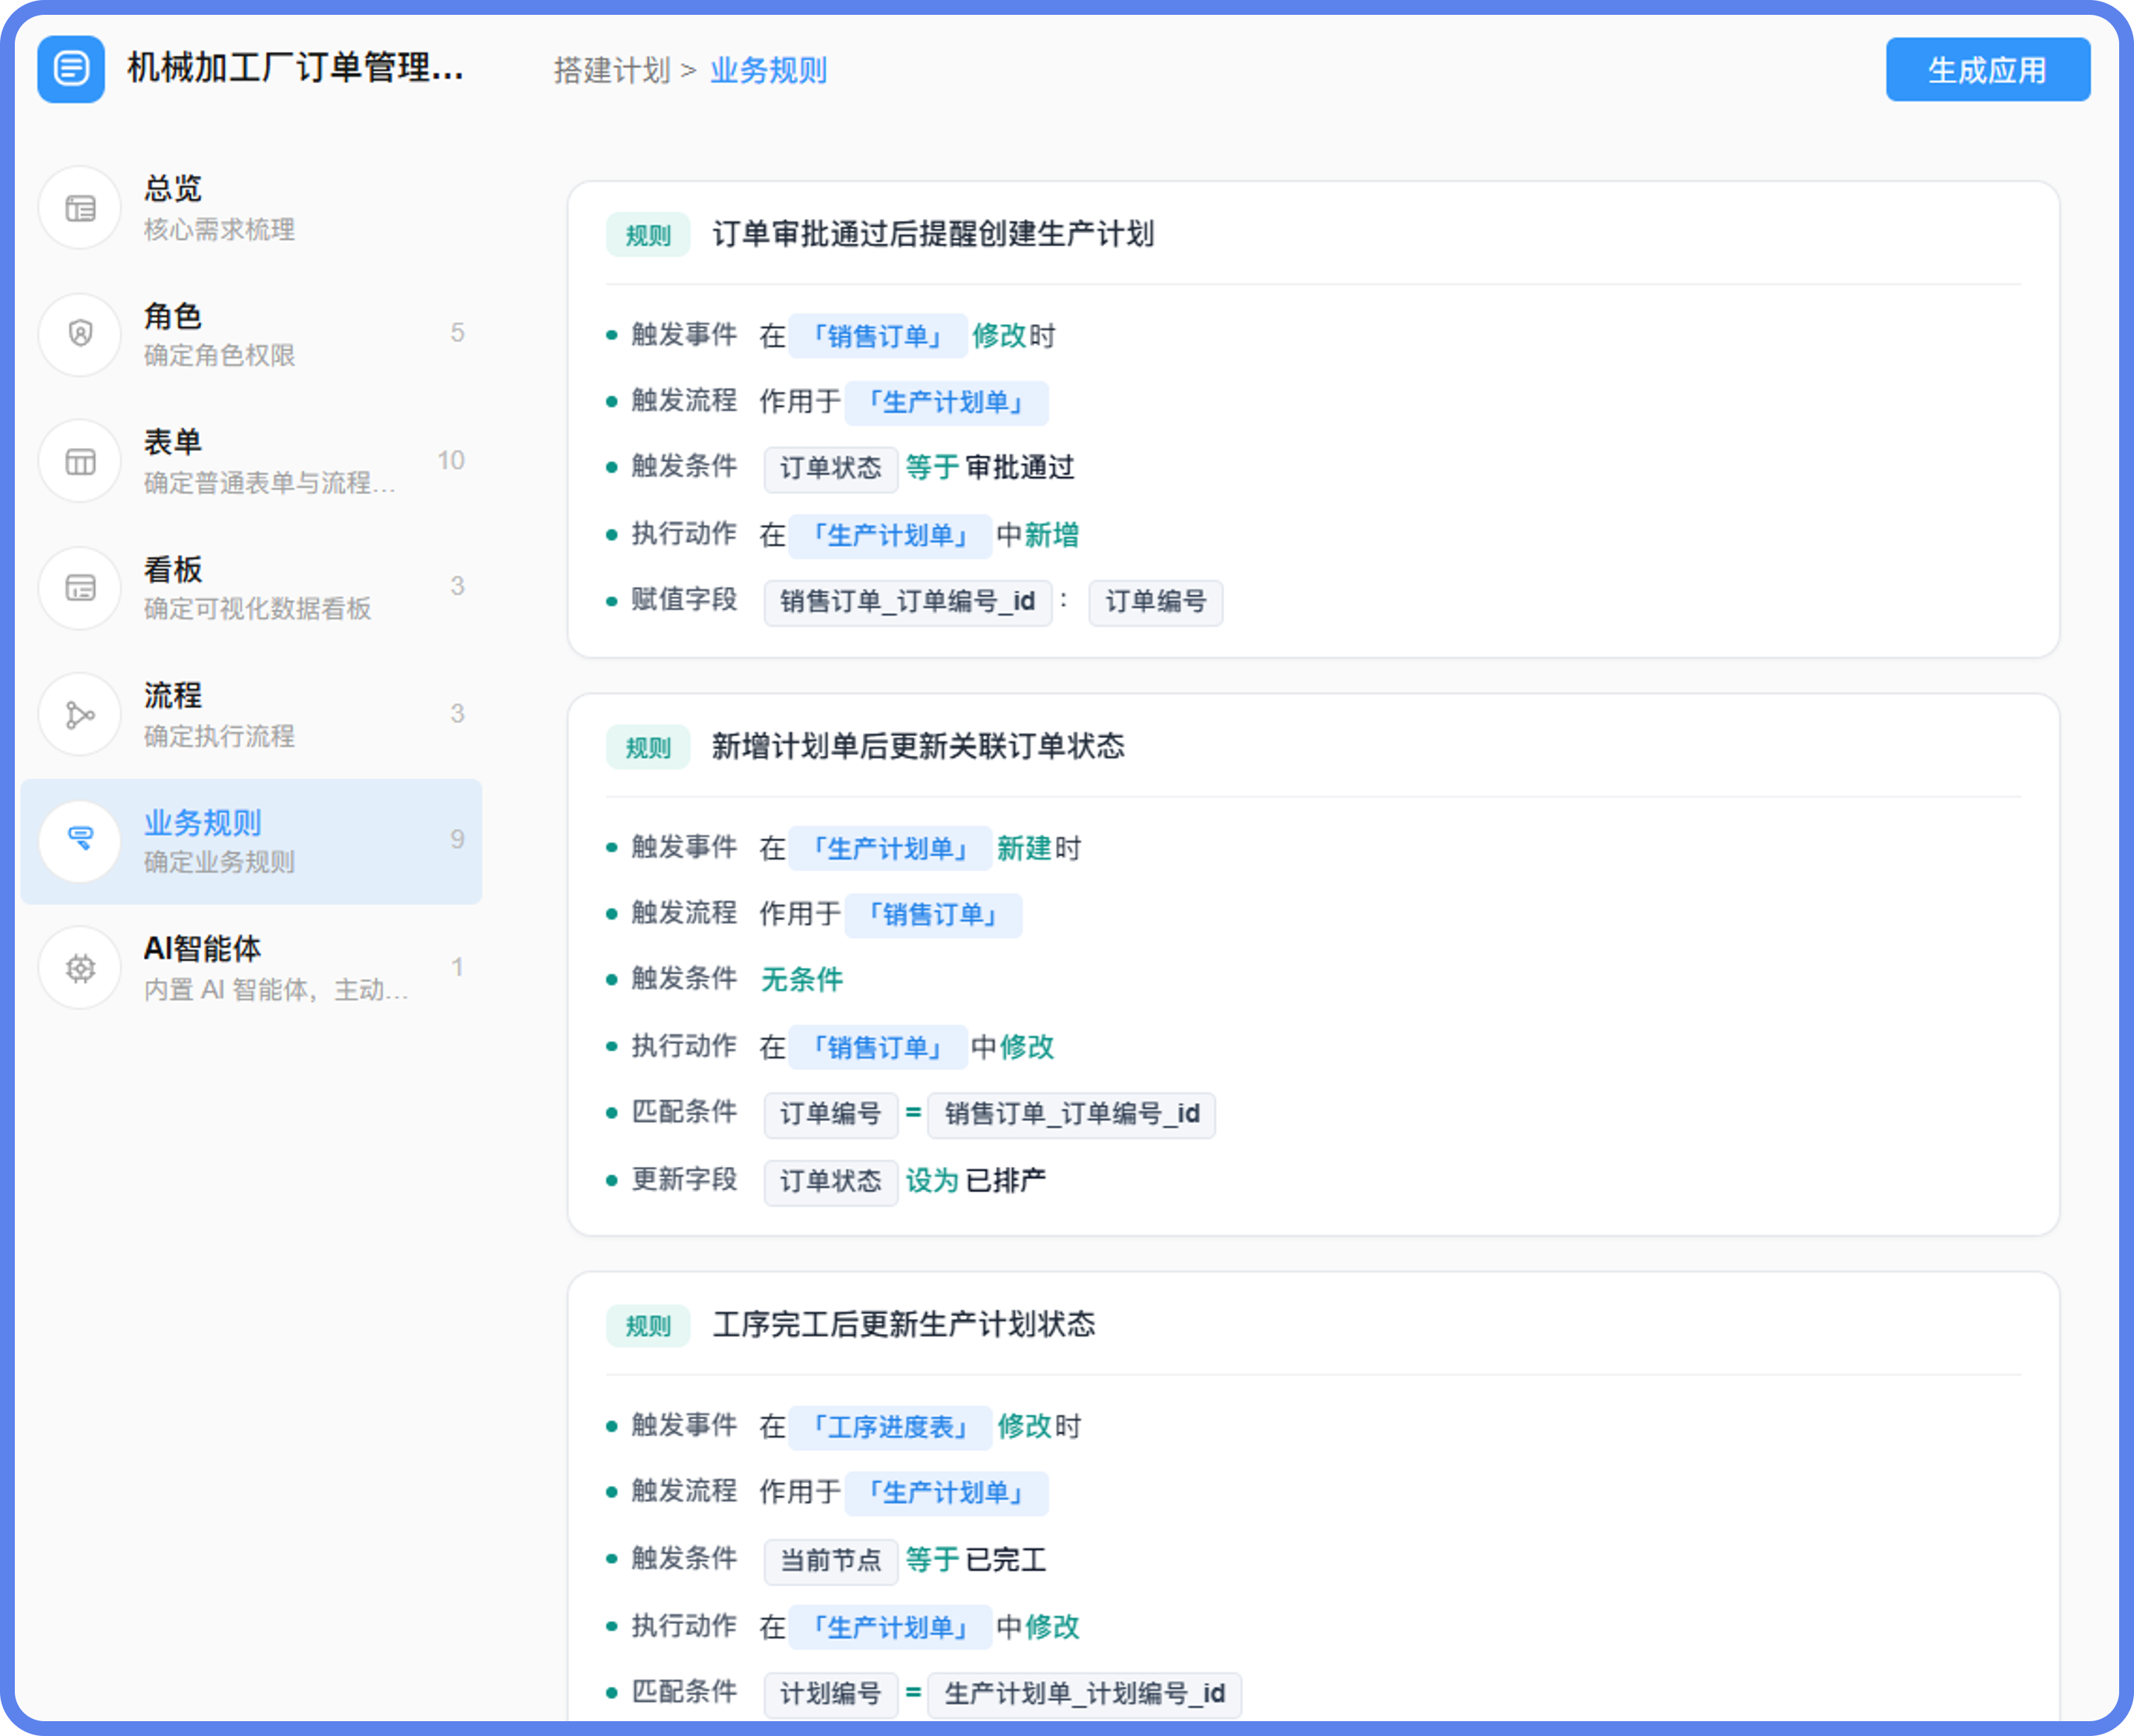Click the 已排产 status value
This screenshot has width=2134, height=1736.
click(1005, 1180)
